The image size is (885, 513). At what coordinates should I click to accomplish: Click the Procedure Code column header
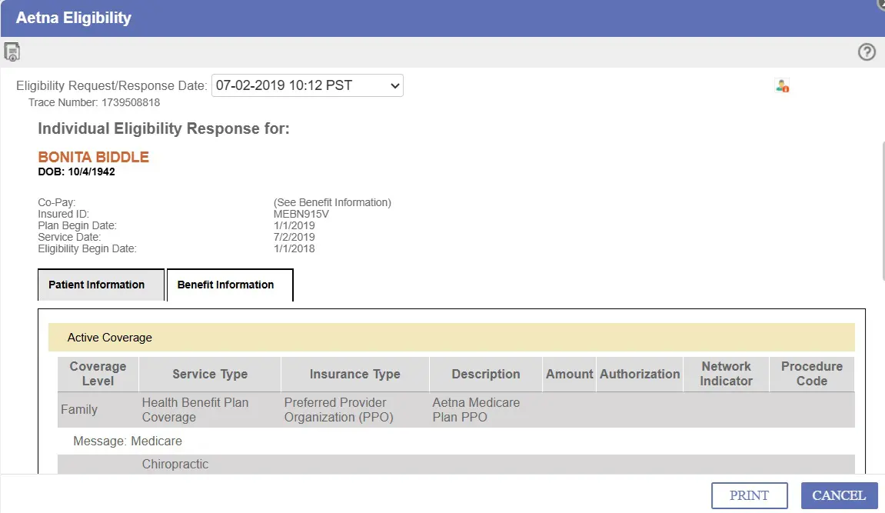point(812,374)
